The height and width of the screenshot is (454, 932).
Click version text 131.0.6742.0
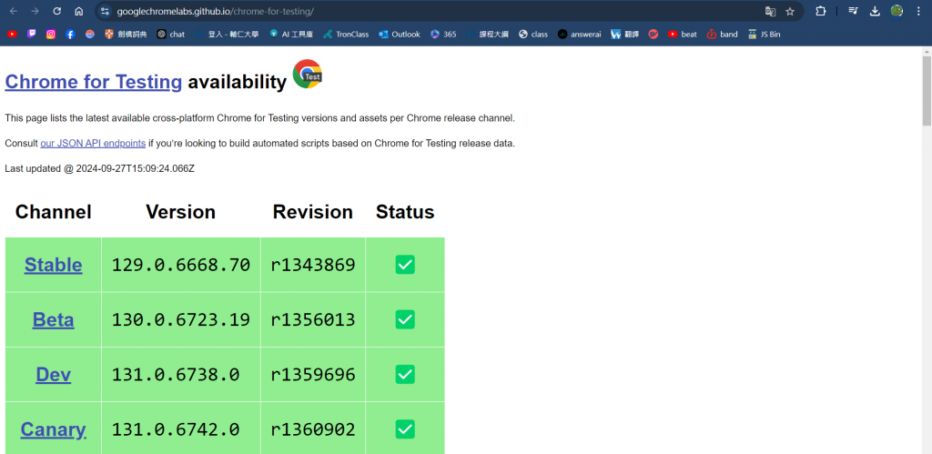pos(176,429)
